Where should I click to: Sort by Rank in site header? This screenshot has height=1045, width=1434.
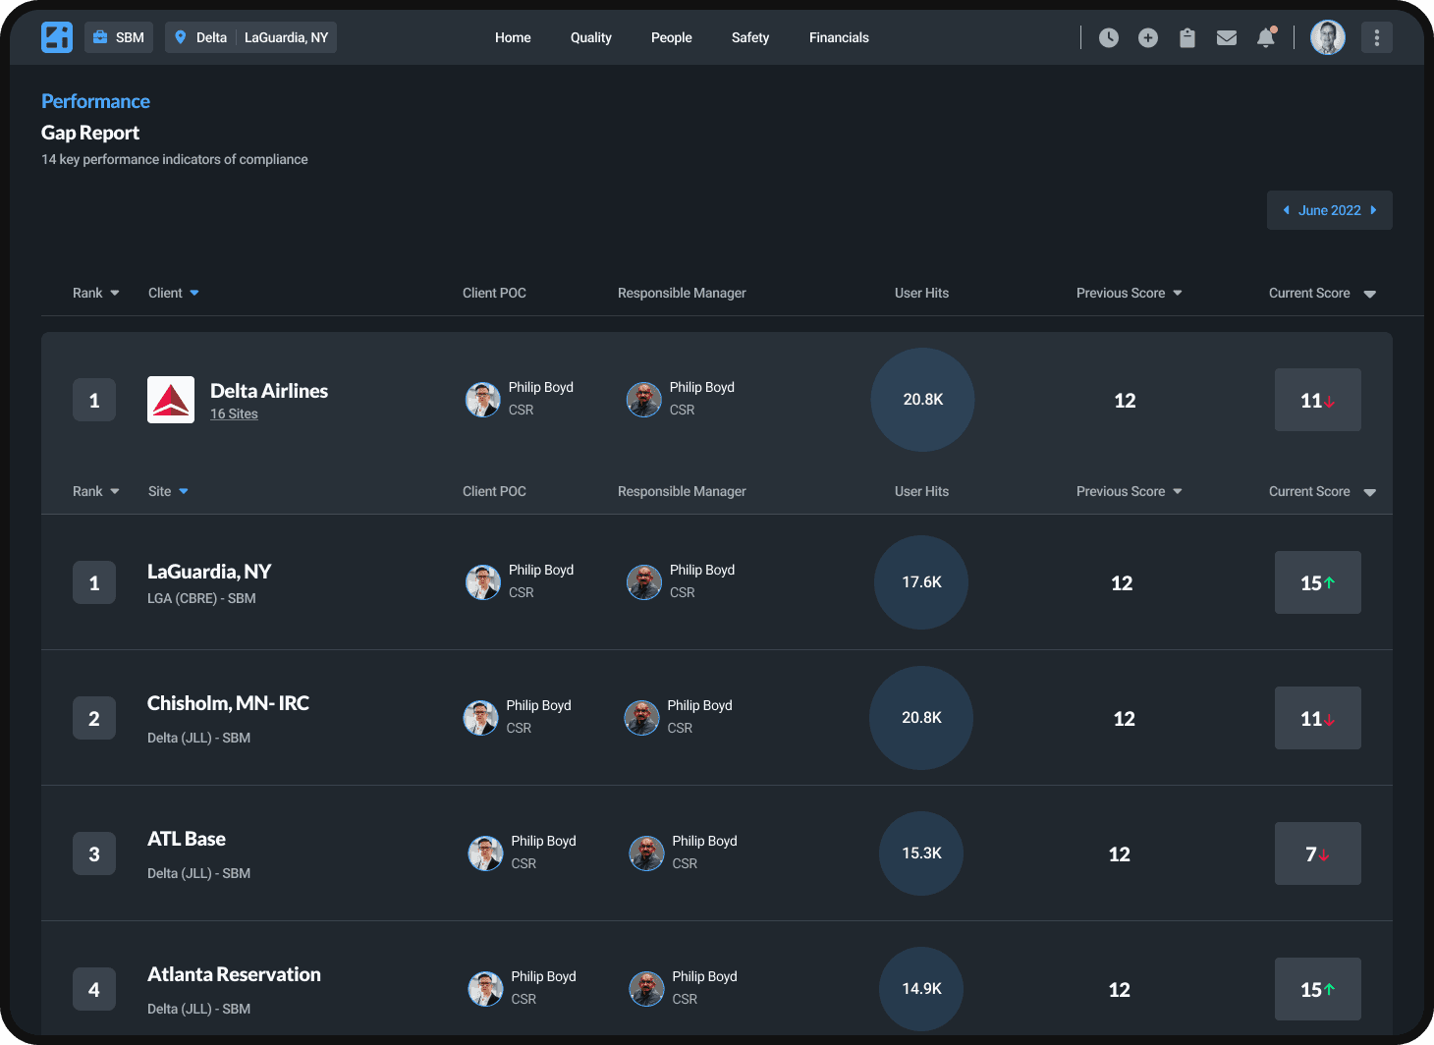click(96, 491)
